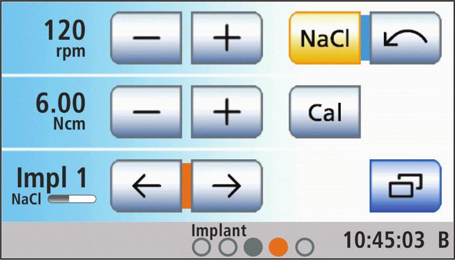Select the last page indicator circle
Screen dimensions: 455x260
(x=305, y=247)
